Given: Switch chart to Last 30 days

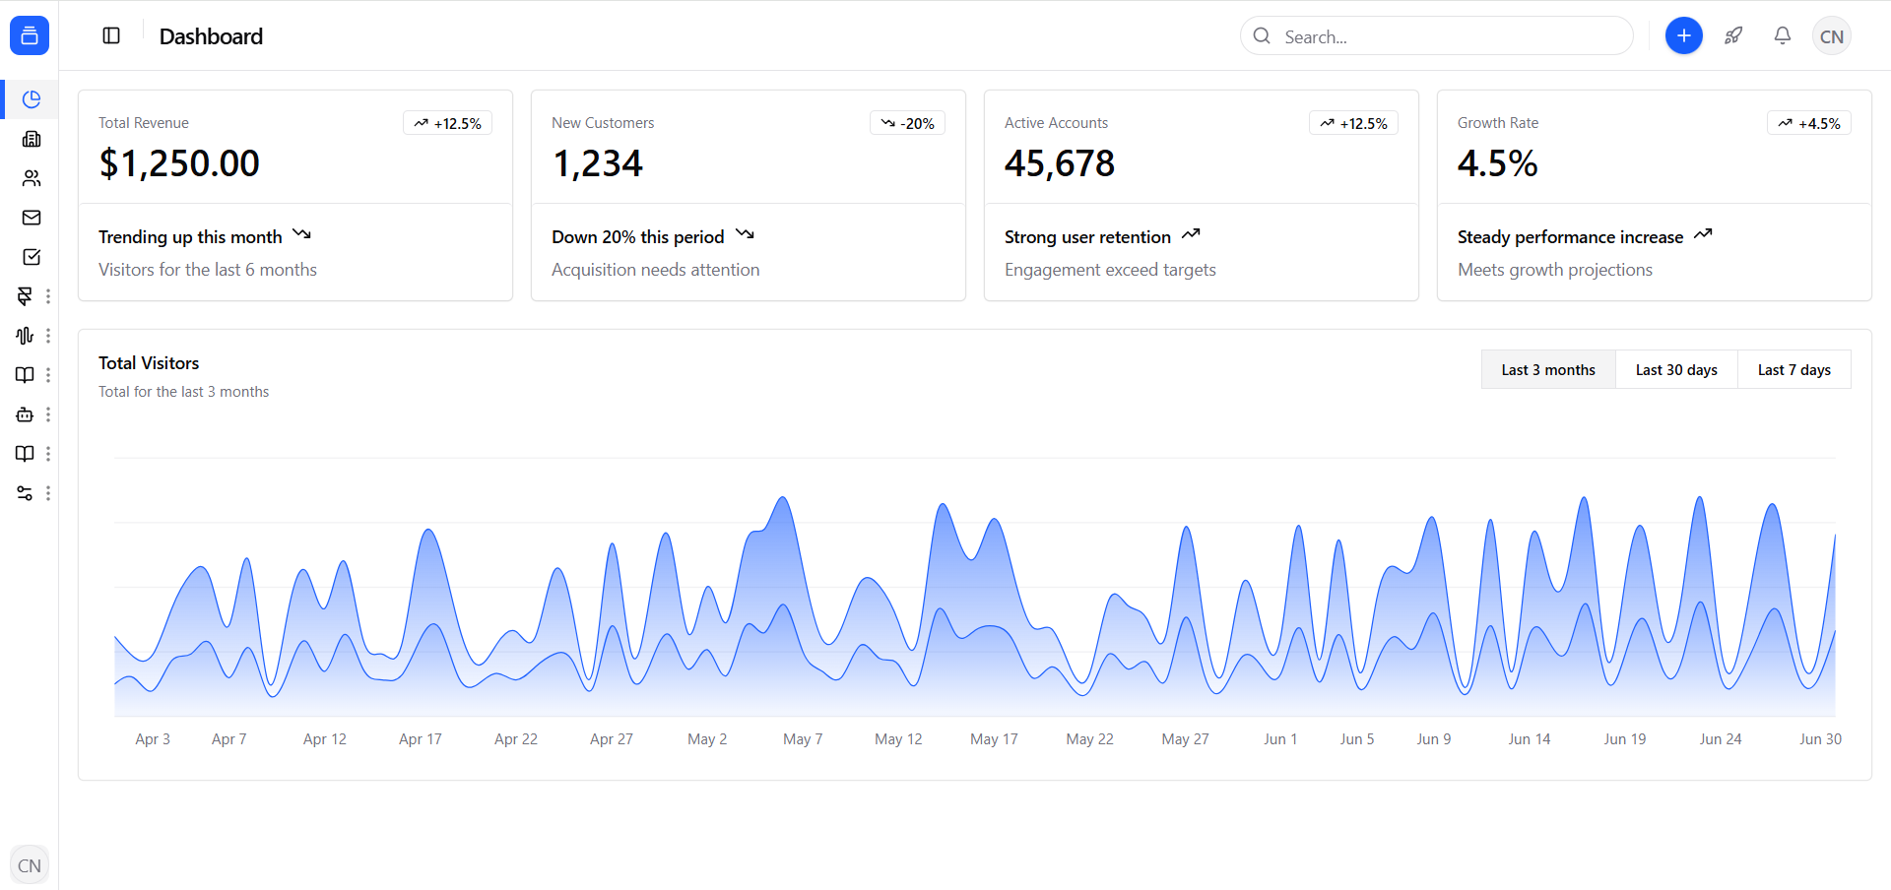Looking at the screenshot, I should tap(1675, 370).
